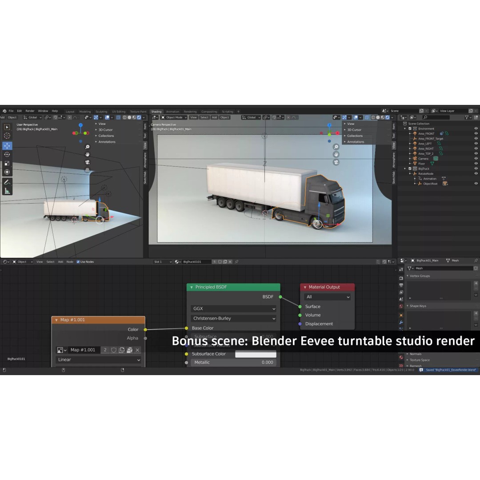Open the GGX distribution dropdown
The image size is (480, 480).
234,308
